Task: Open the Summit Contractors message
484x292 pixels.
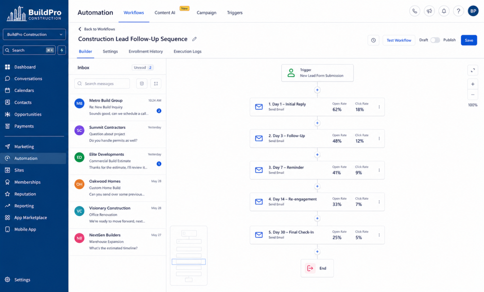Action: tap(117, 134)
